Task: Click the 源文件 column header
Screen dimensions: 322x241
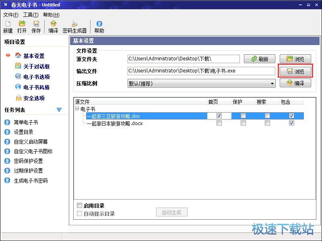Action: pos(140,102)
